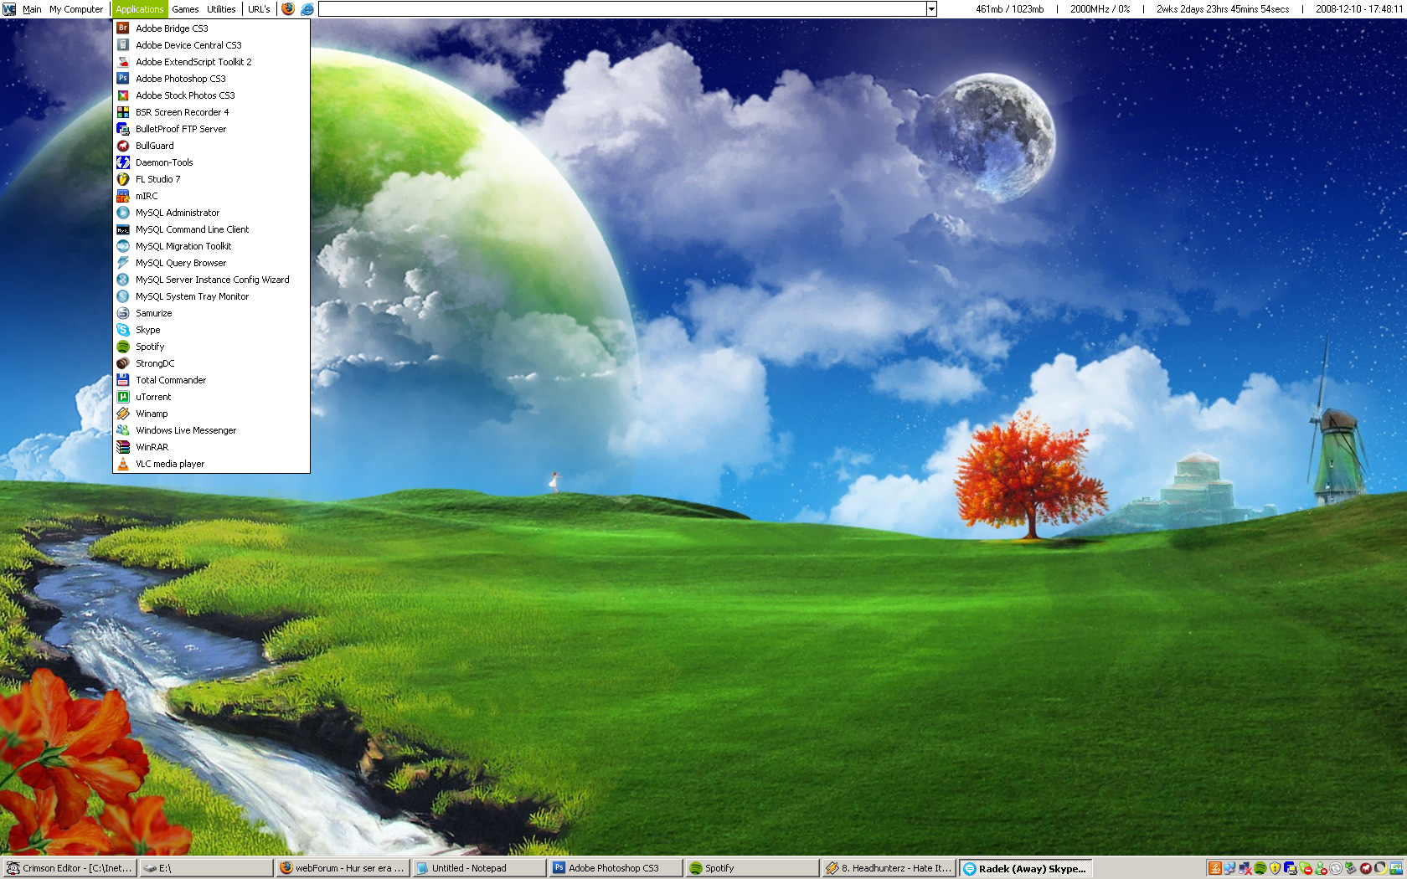Select Spotify in the Applications menu
Viewport: 1407px width, 879px height.
[x=212, y=347]
